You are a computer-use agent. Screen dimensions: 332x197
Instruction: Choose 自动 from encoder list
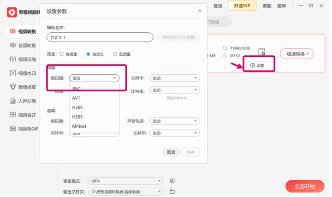point(94,88)
